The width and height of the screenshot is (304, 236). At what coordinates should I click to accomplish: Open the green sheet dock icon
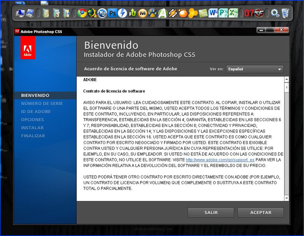[x=203, y=13]
